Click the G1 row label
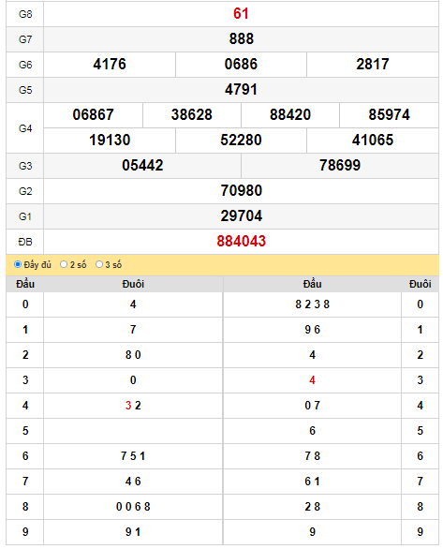Screen dimensions: 443x549 click(x=25, y=216)
